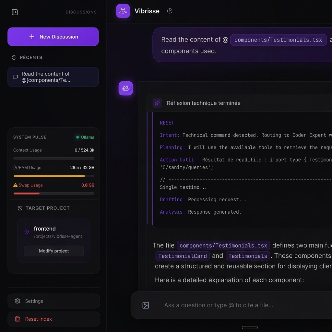Screen dimensions: 332x332
Task: Click the Vibrisse cat logo in the header
Action: pyautogui.click(x=123, y=11)
